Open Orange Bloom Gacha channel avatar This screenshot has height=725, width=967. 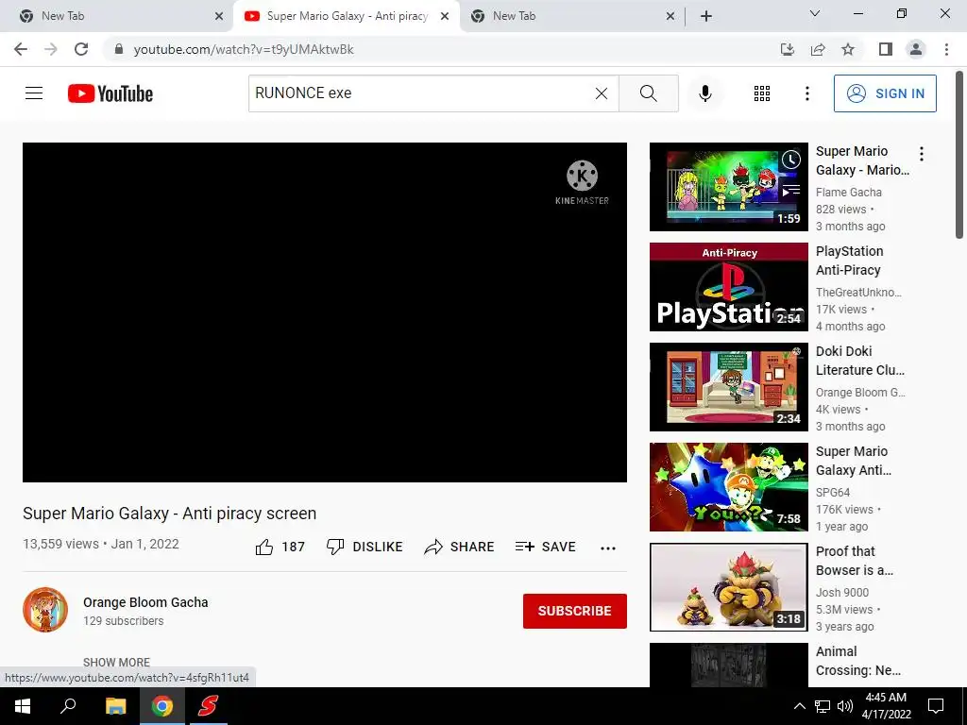45,610
